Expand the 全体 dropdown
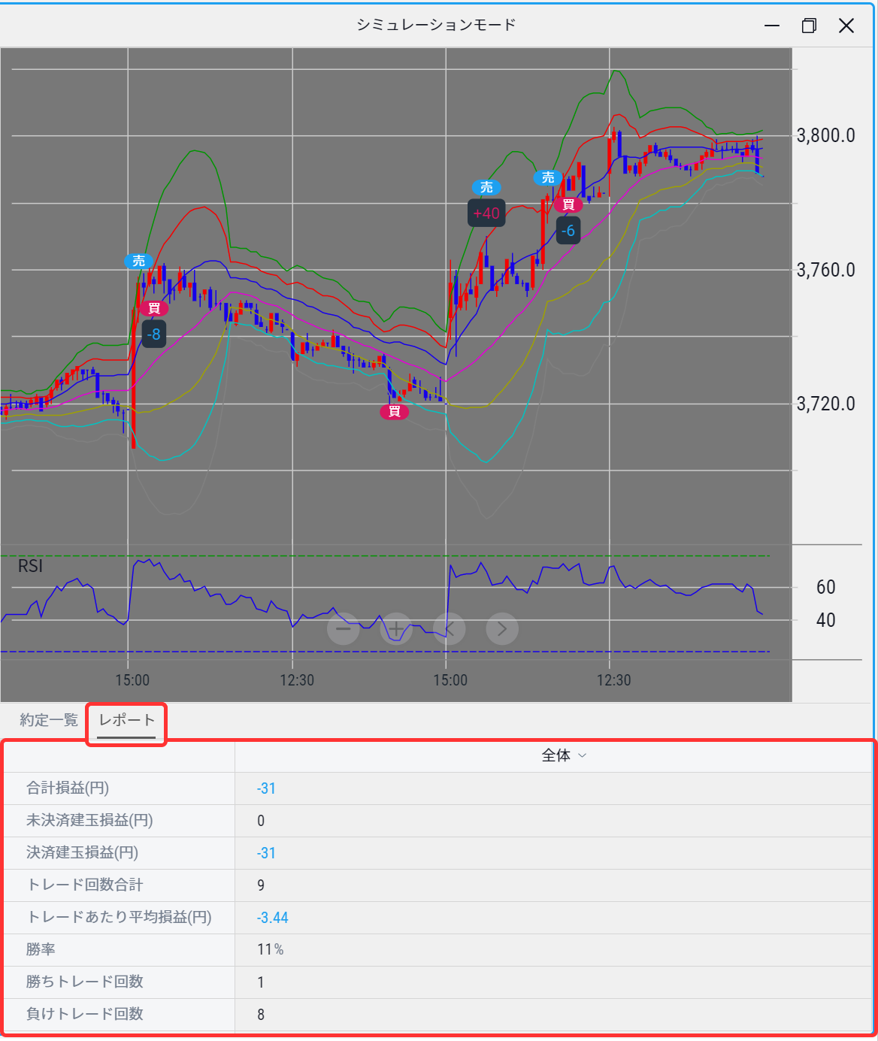 click(x=564, y=756)
